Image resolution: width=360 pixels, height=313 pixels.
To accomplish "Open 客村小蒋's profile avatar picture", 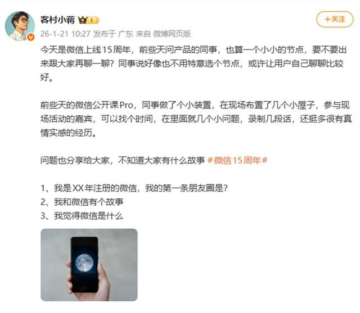I will pyautogui.click(x=20, y=26).
